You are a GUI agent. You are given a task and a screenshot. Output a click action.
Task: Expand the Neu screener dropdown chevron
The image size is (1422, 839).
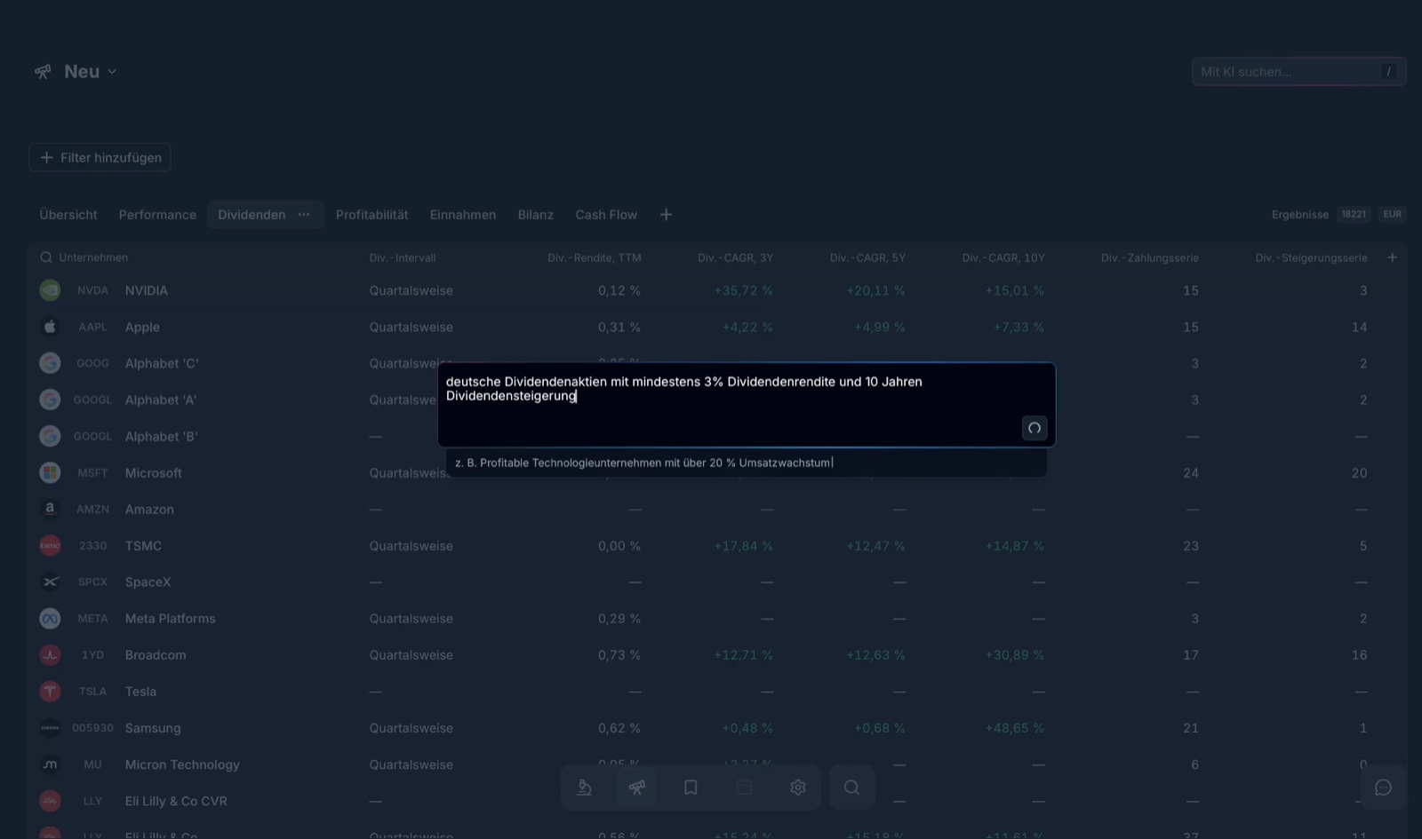[112, 72]
